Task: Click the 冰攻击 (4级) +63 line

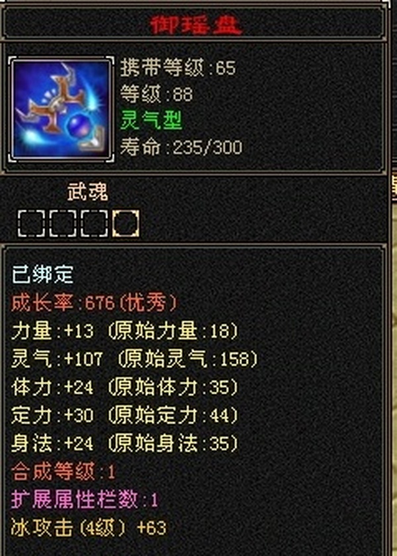Action: point(89,528)
